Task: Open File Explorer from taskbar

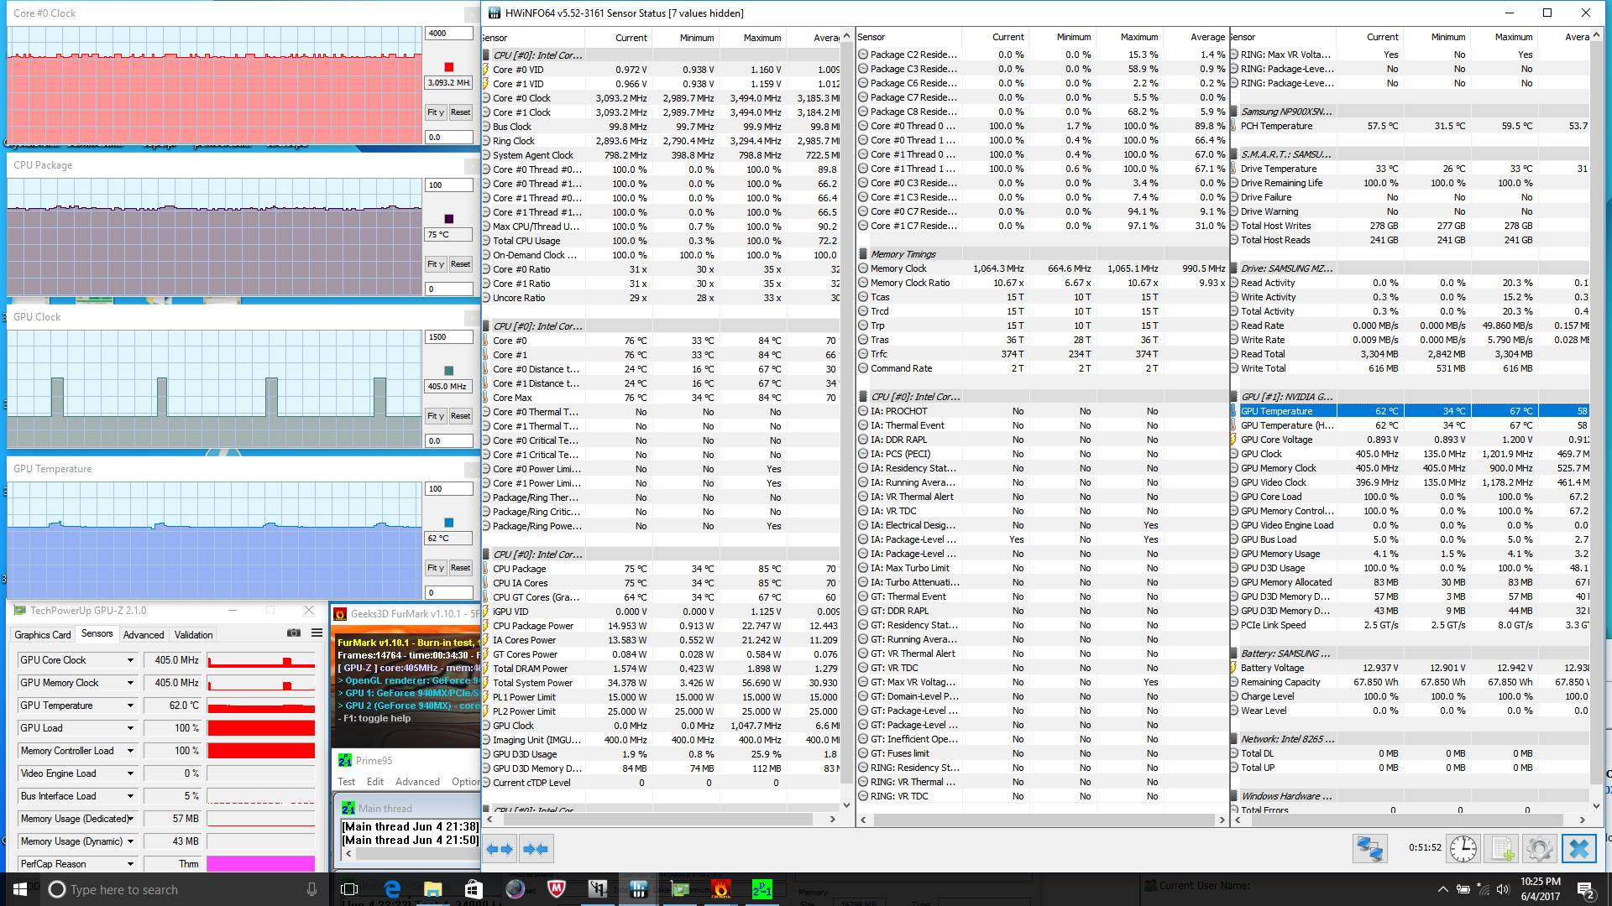Action: 432,889
